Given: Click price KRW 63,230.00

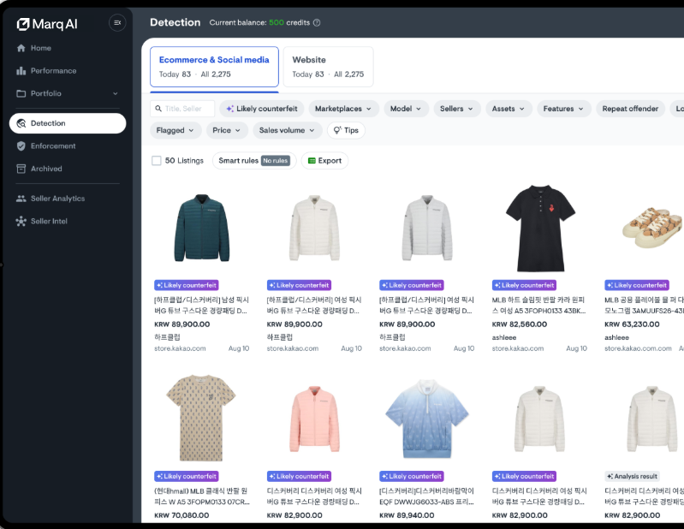Looking at the screenshot, I should (x=632, y=324).
